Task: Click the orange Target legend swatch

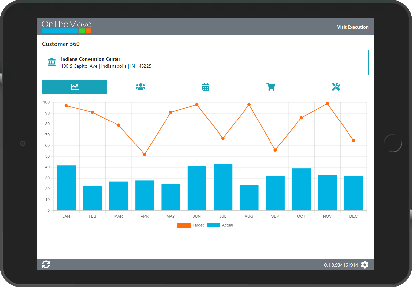Action: point(184,225)
